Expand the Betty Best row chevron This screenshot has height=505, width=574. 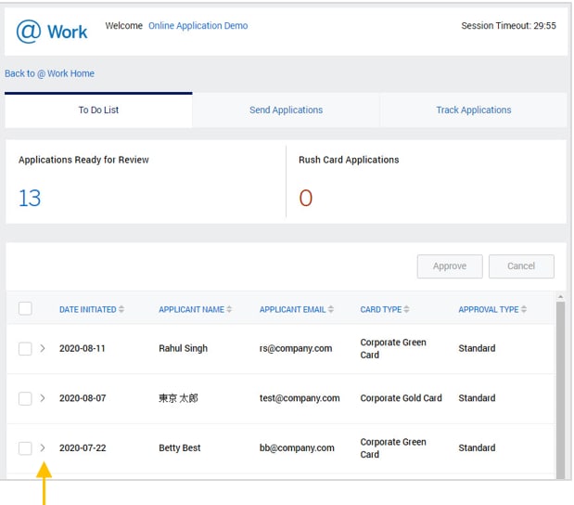(43, 448)
